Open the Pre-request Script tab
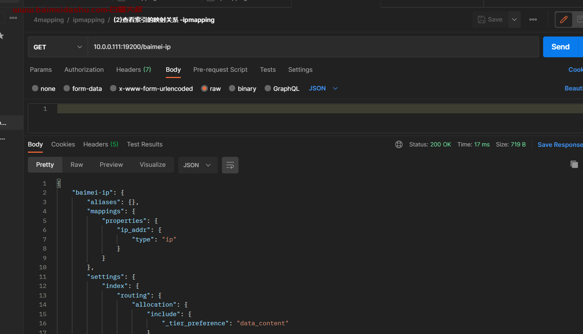The width and height of the screenshot is (583, 334). click(x=220, y=70)
